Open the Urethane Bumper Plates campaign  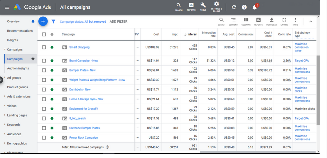[x=85, y=128]
